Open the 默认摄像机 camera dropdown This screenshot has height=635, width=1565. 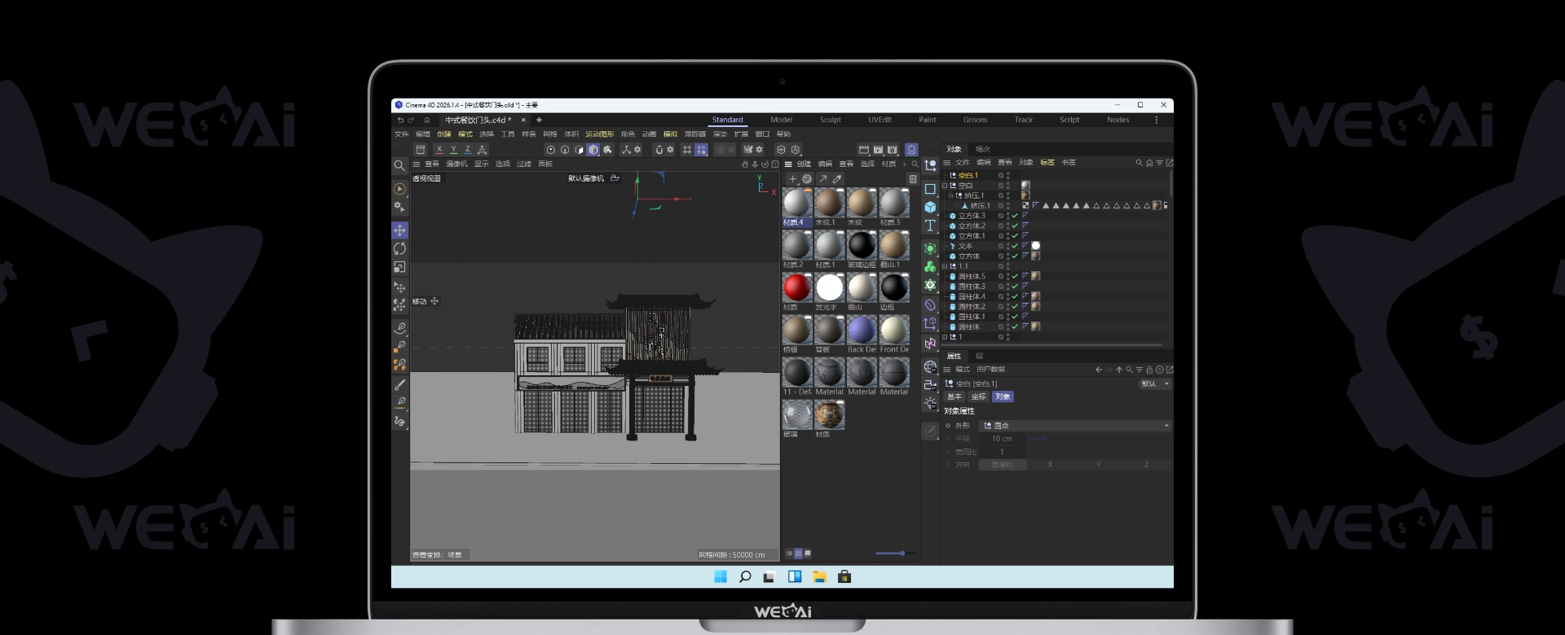(x=593, y=178)
